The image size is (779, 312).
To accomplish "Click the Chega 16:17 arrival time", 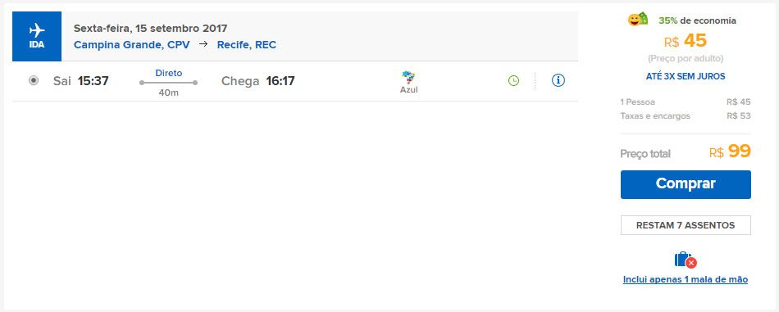I will pyautogui.click(x=257, y=81).
